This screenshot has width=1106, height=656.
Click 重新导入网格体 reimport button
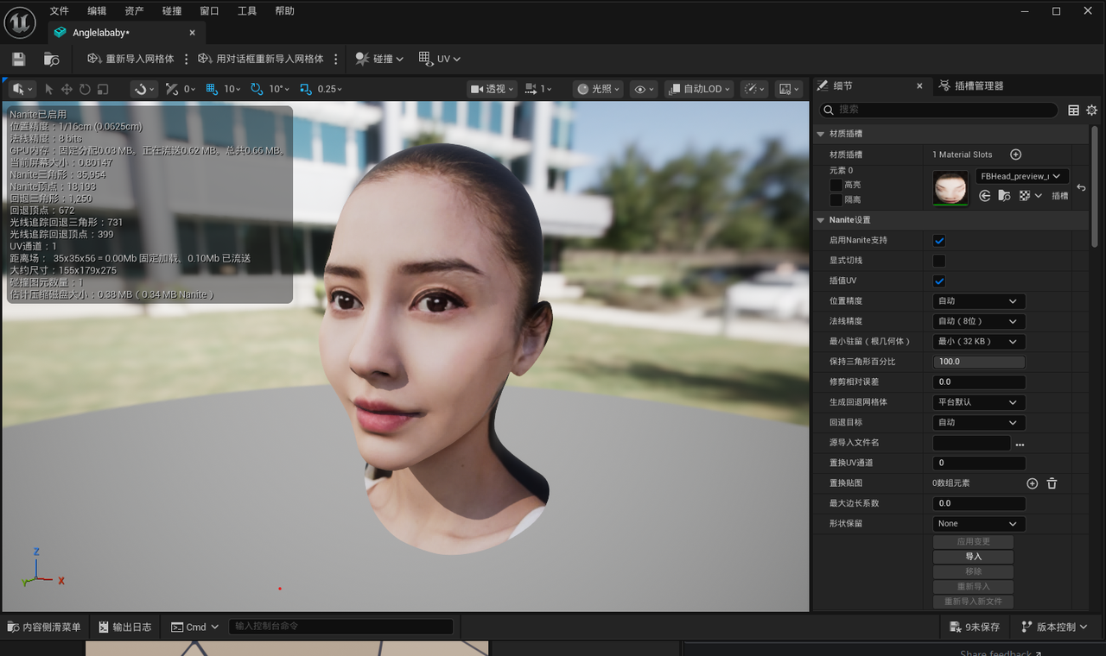tap(130, 59)
